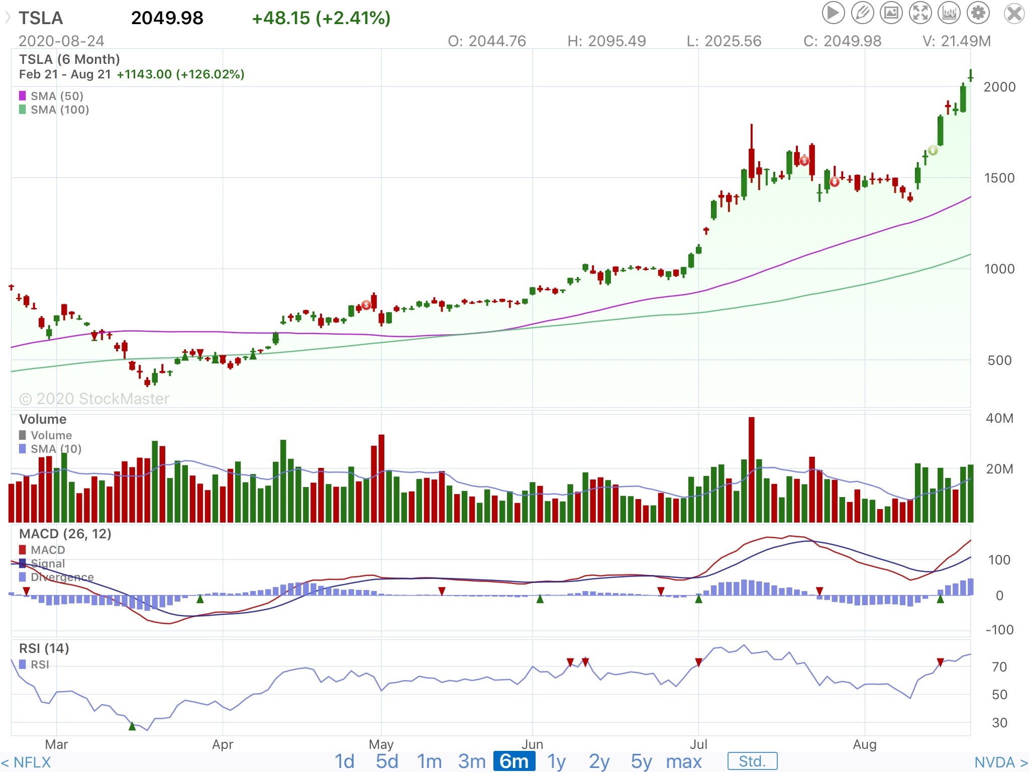The width and height of the screenshot is (1029, 772).
Task: Click the Divergence legend swatch
Action: 22,576
